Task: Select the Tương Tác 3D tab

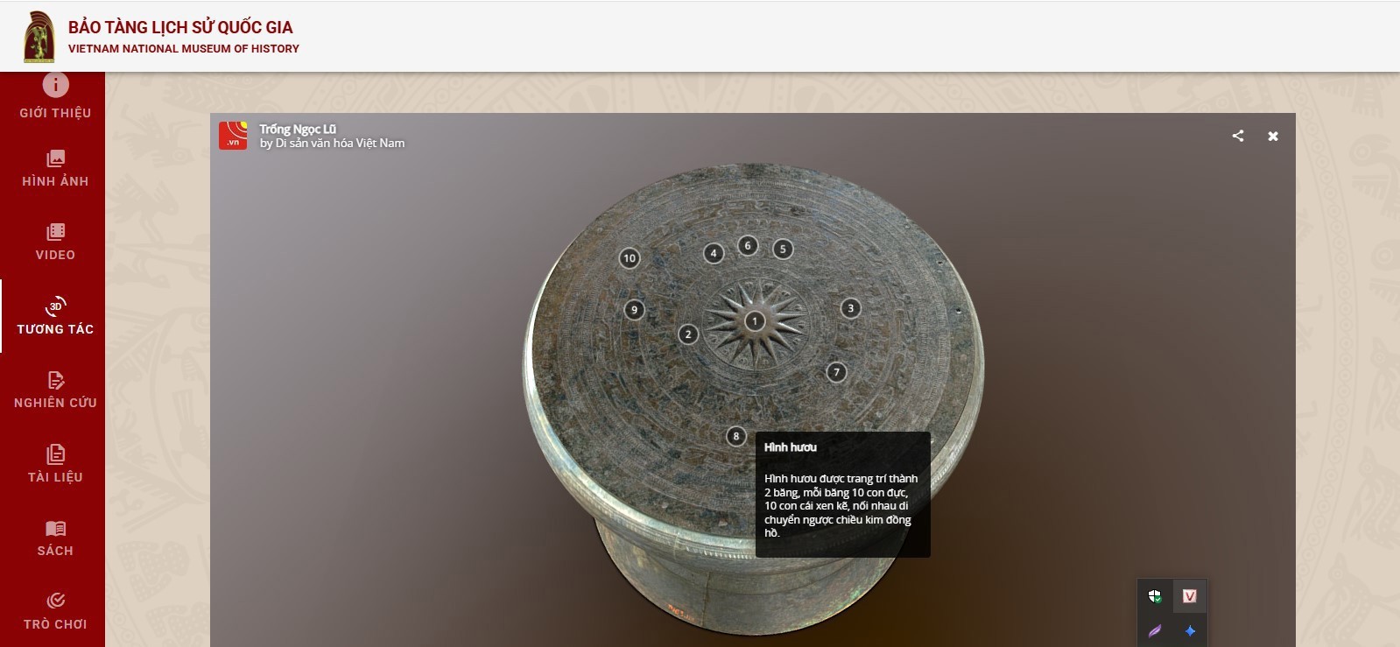Action: (54, 316)
